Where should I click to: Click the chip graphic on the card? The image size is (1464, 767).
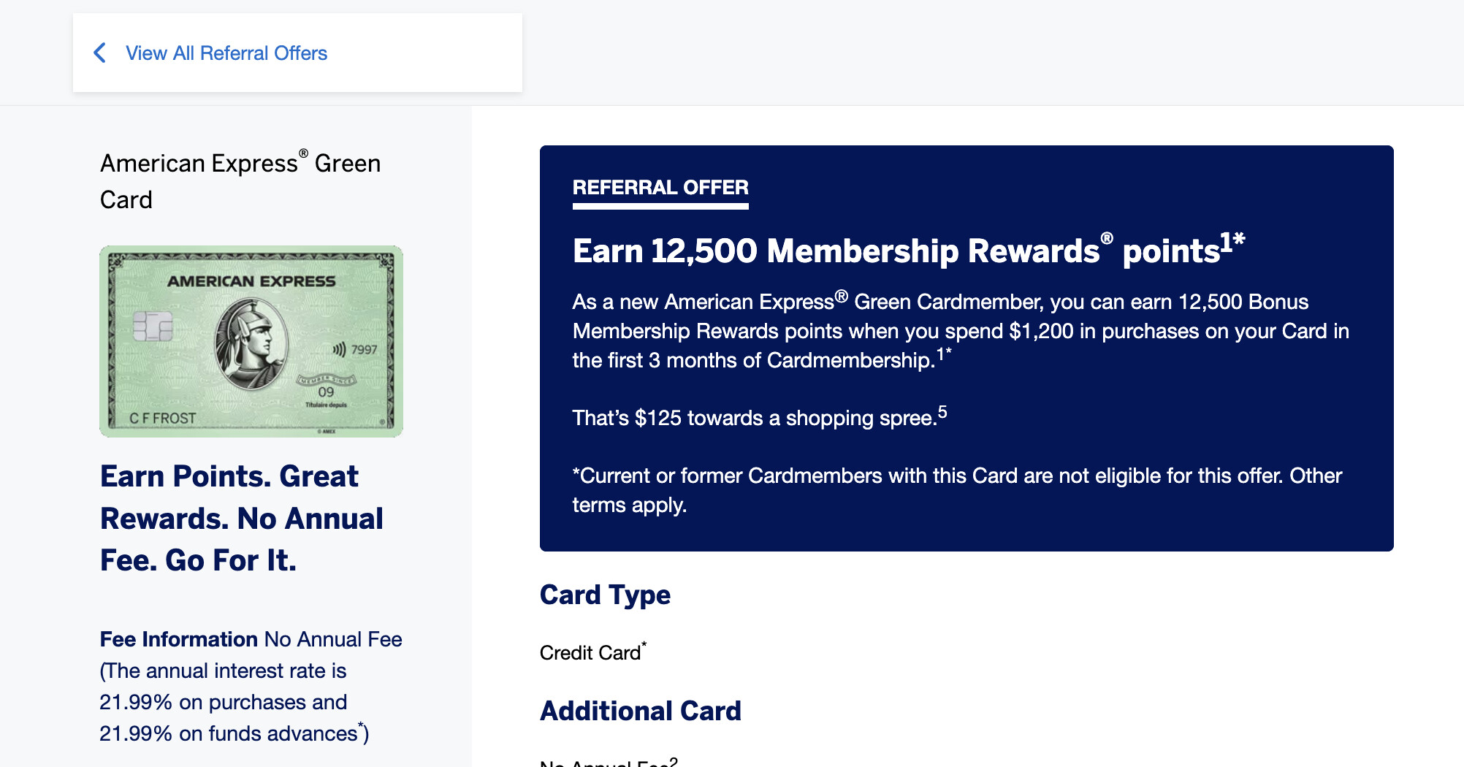coord(153,326)
